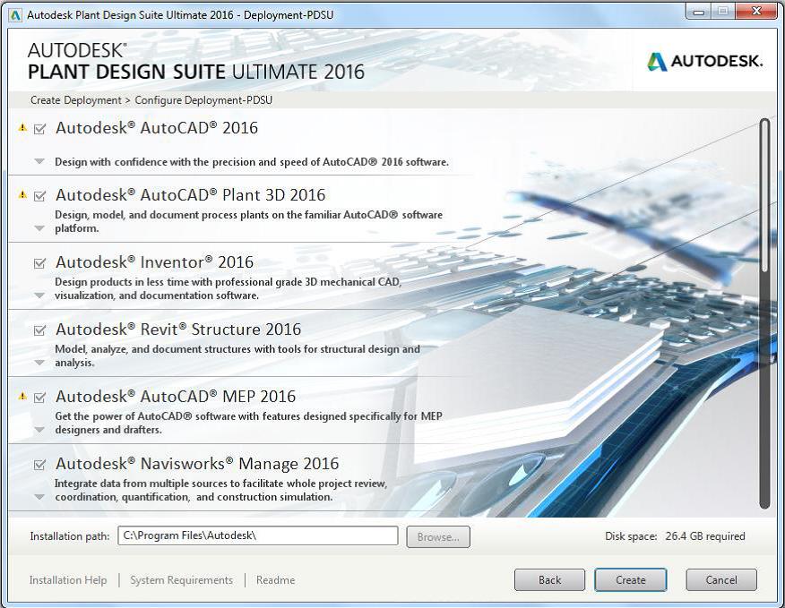Viewport: 785px width, 608px height.
Task: Click the Autodesk logo in the top right
Action: click(x=704, y=63)
